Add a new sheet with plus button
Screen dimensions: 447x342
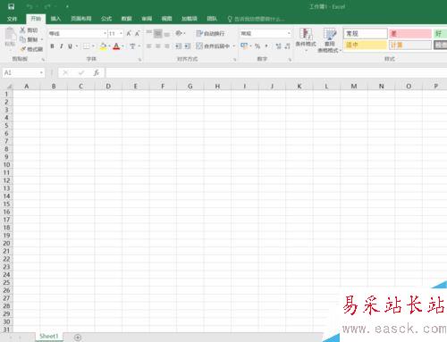click(78, 338)
